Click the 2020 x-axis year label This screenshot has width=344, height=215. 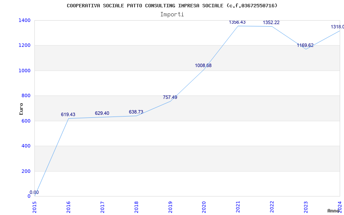[x=204, y=207]
